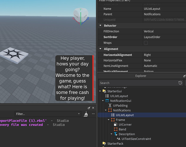Click the UITextSizeConstraint icon
186x147 pixels.
click(x=119, y=139)
